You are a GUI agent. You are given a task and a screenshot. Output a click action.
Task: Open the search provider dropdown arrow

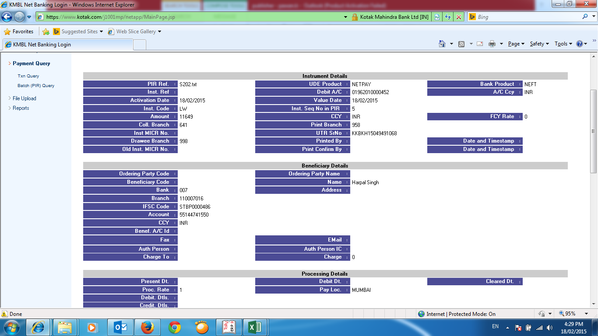pyautogui.click(x=593, y=17)
